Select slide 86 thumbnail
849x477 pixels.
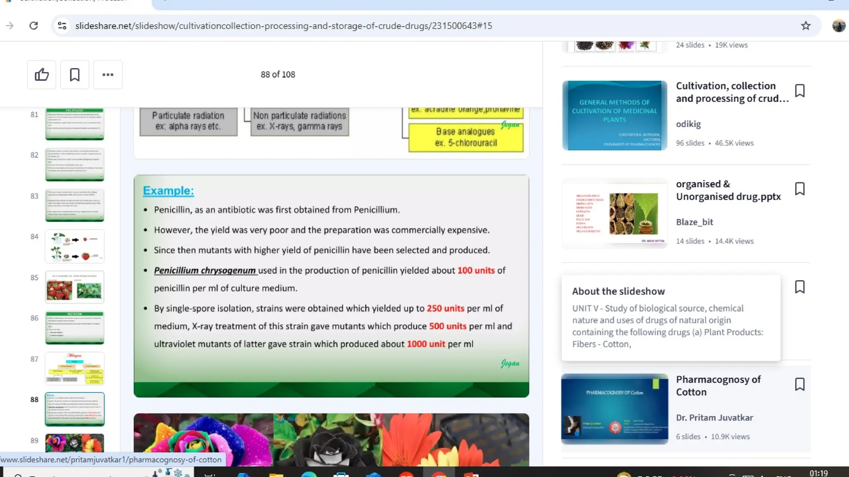(75, 328)
